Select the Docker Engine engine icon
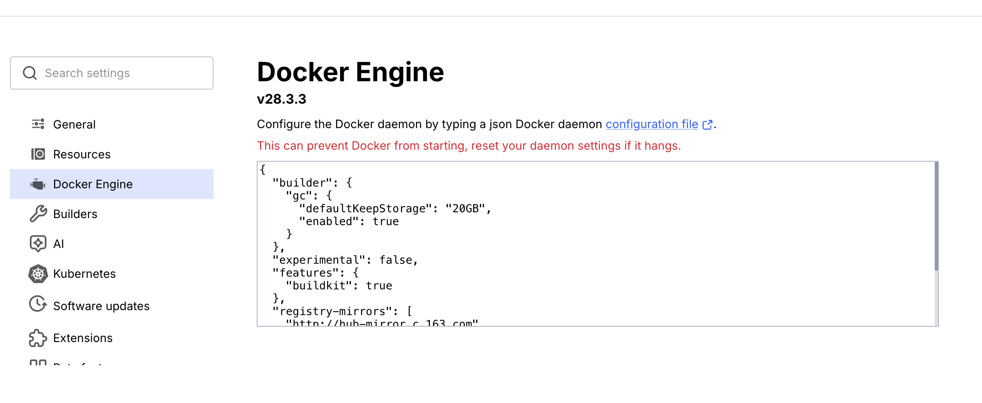This screenshot has width=982, height=403. 38,184
